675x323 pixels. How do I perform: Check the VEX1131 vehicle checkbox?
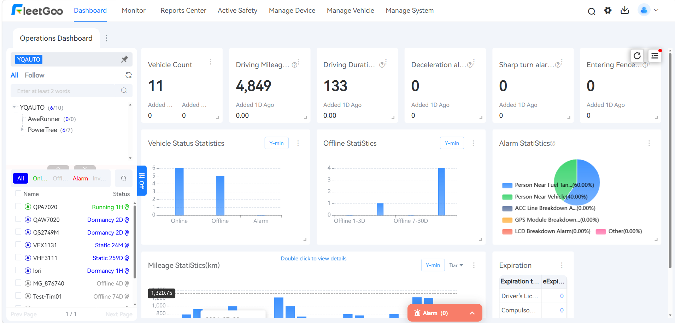18,244
